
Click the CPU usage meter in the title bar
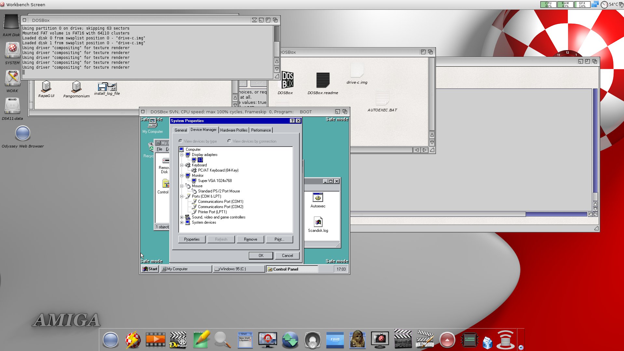(548, 5)
